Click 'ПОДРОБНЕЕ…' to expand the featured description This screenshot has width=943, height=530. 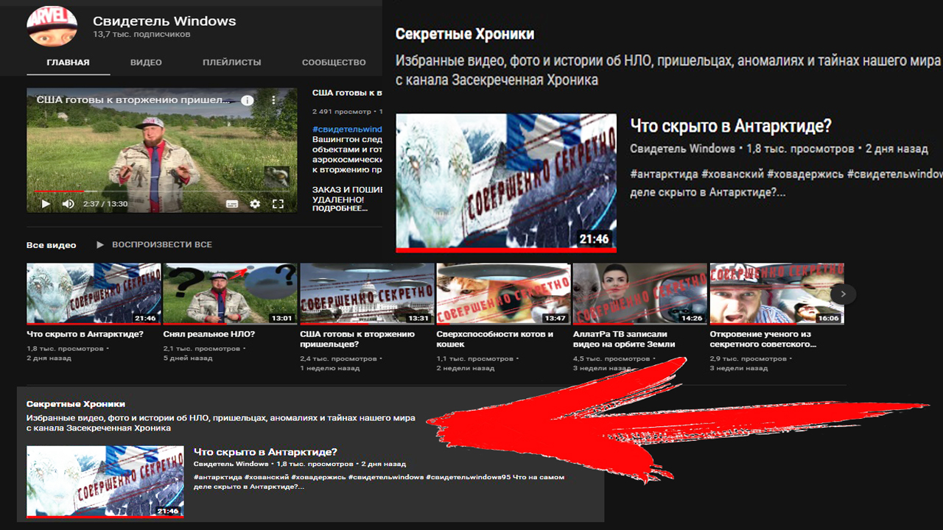pos(340,209)
